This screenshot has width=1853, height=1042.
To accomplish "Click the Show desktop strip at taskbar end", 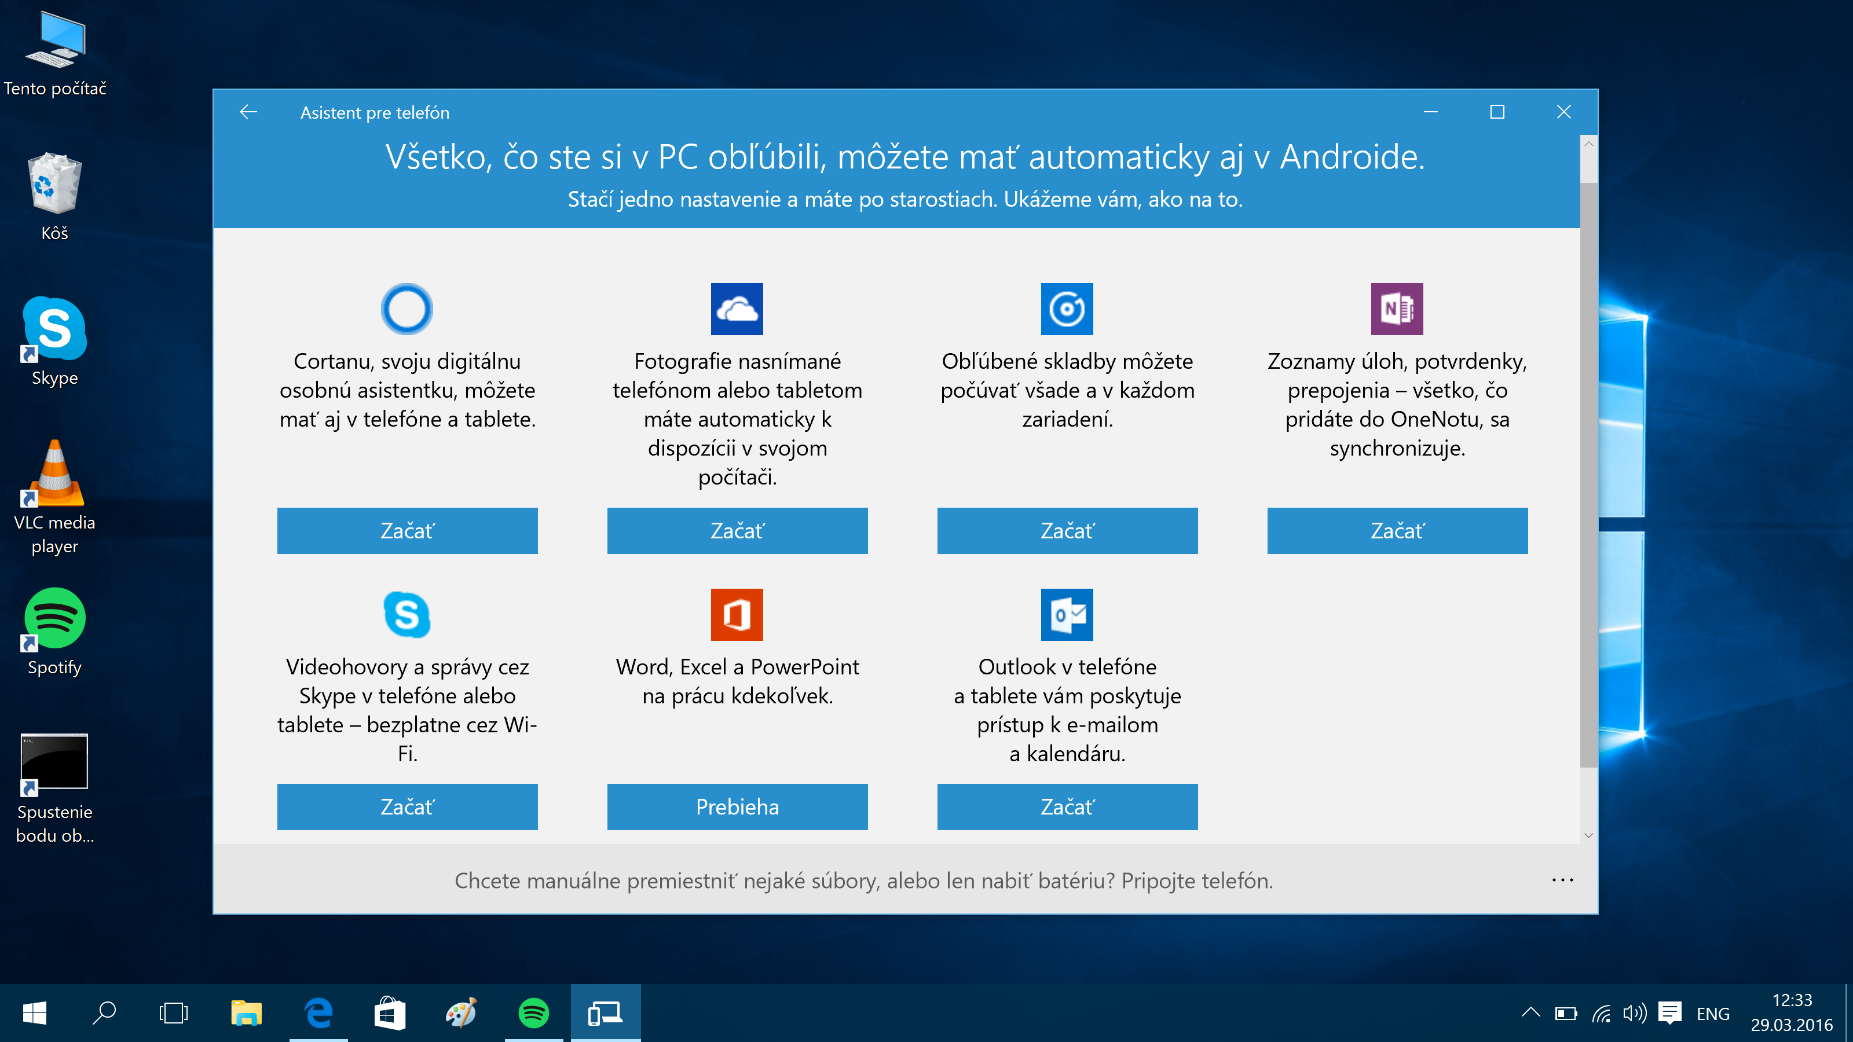I will click(x=1849, y=1013).
